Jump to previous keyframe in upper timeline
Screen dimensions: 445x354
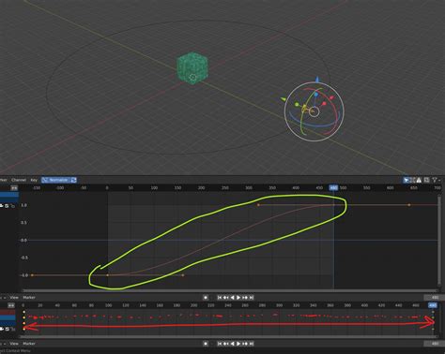coord(226,298)
